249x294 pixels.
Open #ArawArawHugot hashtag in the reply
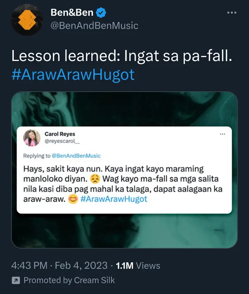(x=114, y=199)
